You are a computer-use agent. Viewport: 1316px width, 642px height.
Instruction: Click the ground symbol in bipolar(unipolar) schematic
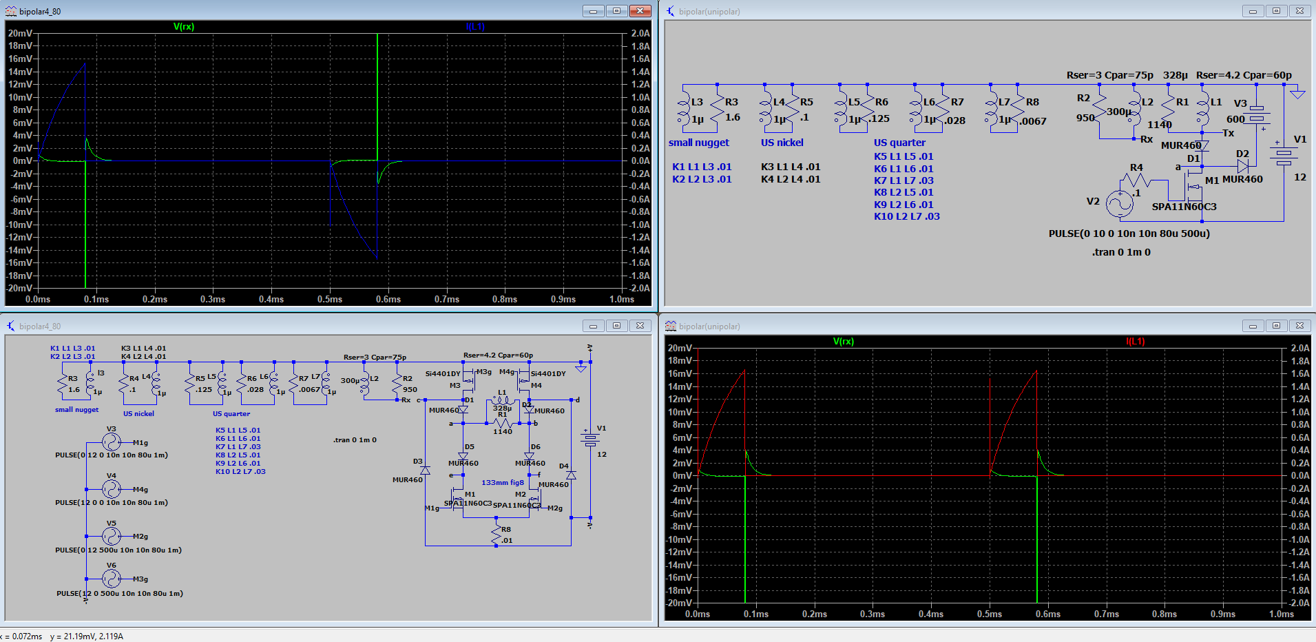1297,93
